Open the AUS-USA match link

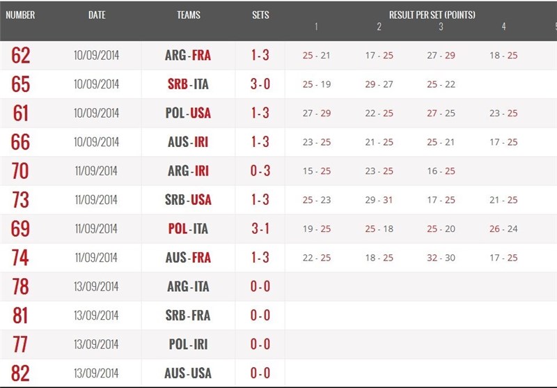(x=189, y=373)
